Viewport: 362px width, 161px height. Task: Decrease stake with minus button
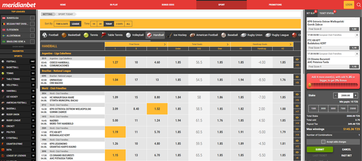coord(336,95)
